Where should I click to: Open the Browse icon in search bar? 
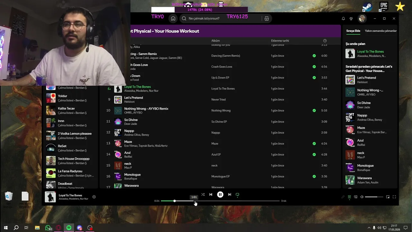click(267, 18)
